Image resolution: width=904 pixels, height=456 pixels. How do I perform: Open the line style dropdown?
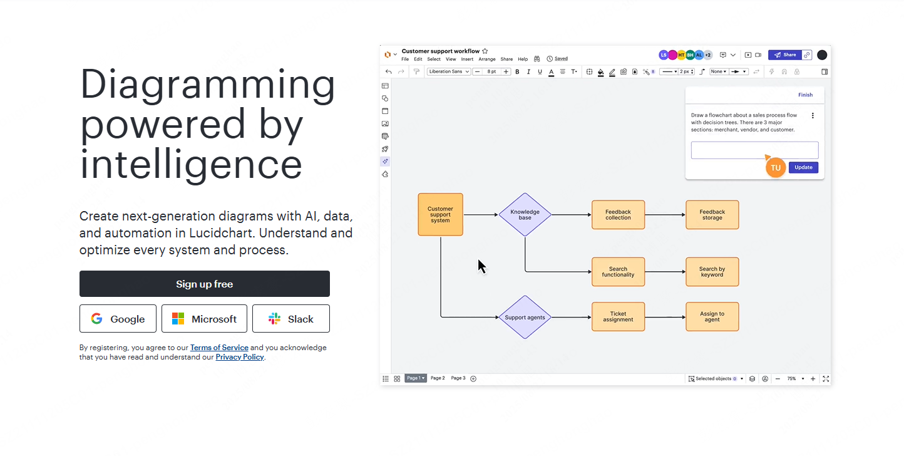click(669, 72)
